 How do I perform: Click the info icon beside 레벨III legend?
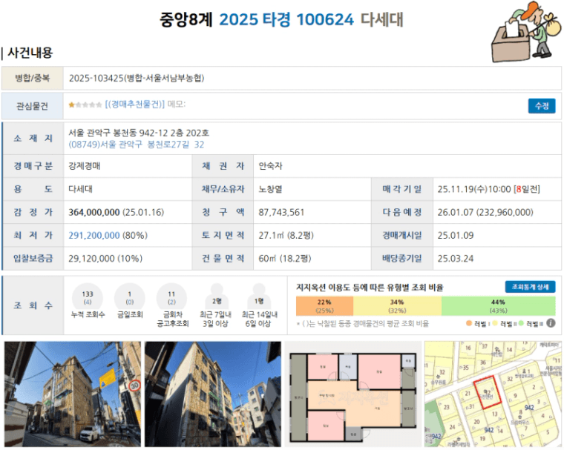(551, 322)
